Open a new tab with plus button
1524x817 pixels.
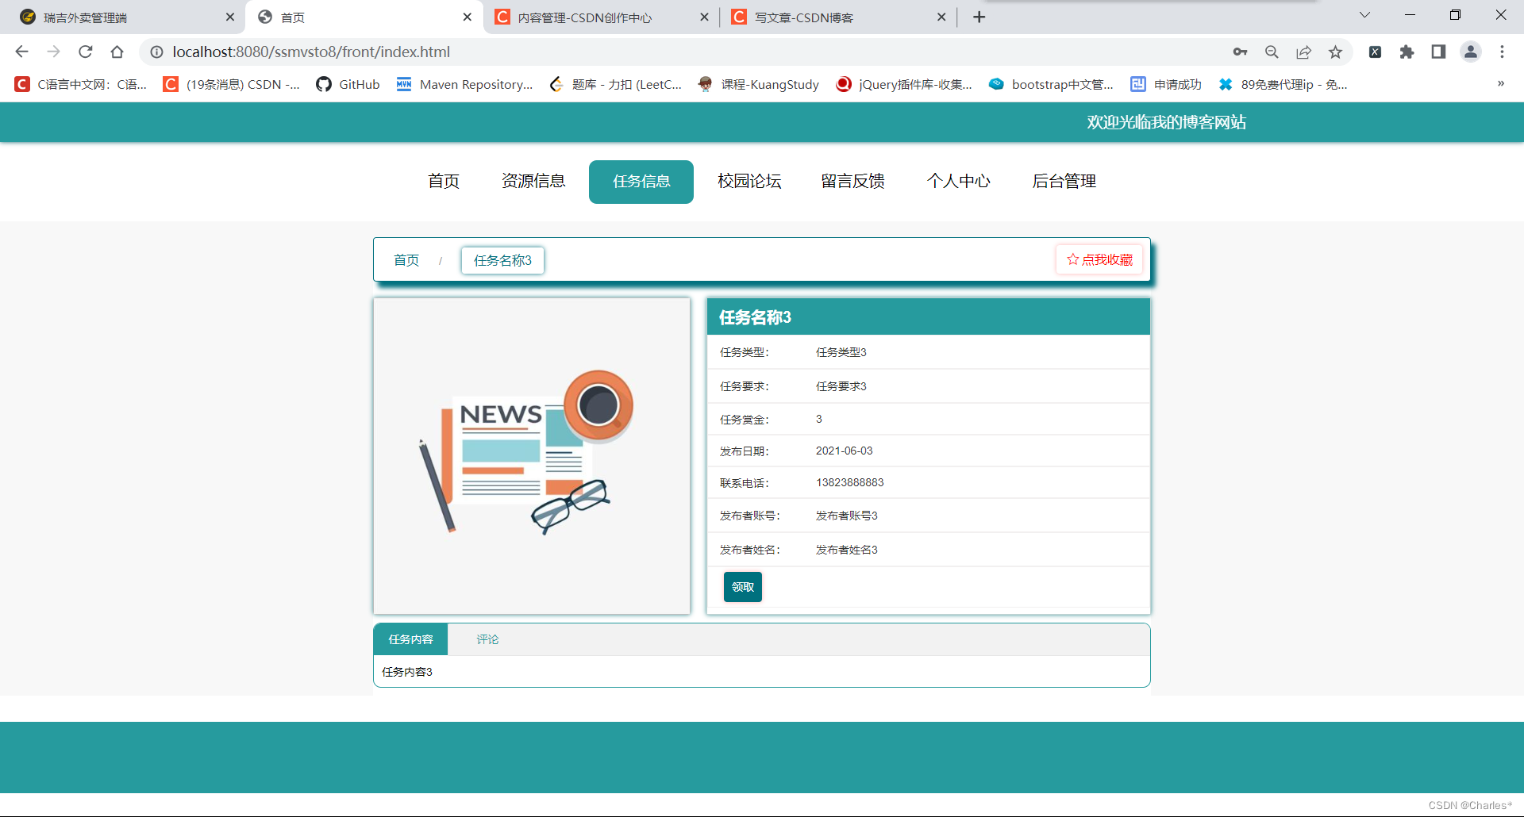tap(979, 17)
